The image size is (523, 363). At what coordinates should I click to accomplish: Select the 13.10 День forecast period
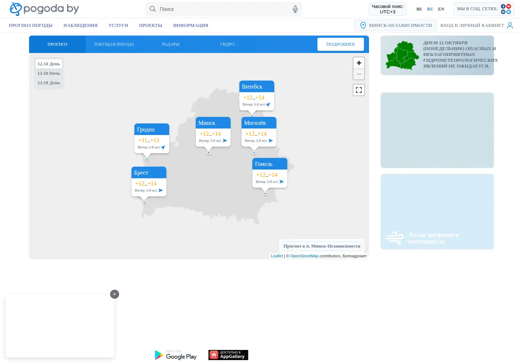[x=49, y=83]
